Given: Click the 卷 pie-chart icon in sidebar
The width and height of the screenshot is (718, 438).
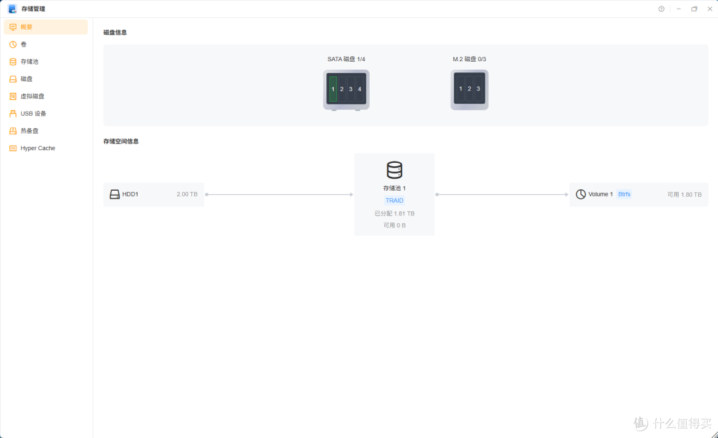Looking at the screenshot, I should [13, 45].
